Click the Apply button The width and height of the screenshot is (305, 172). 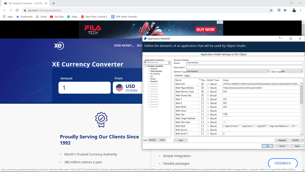(x=297, y=146)
